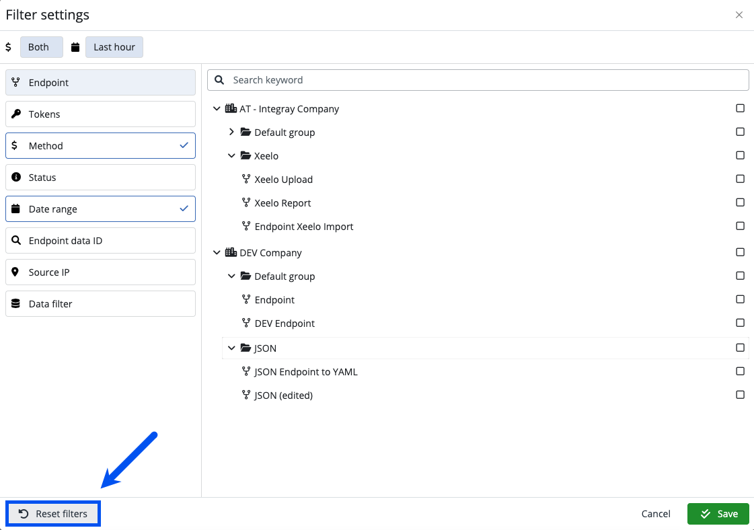Image resolution: width=754 pixels, height=530 pixels.
Task: Save the filter settings
Action: (718, 513)
